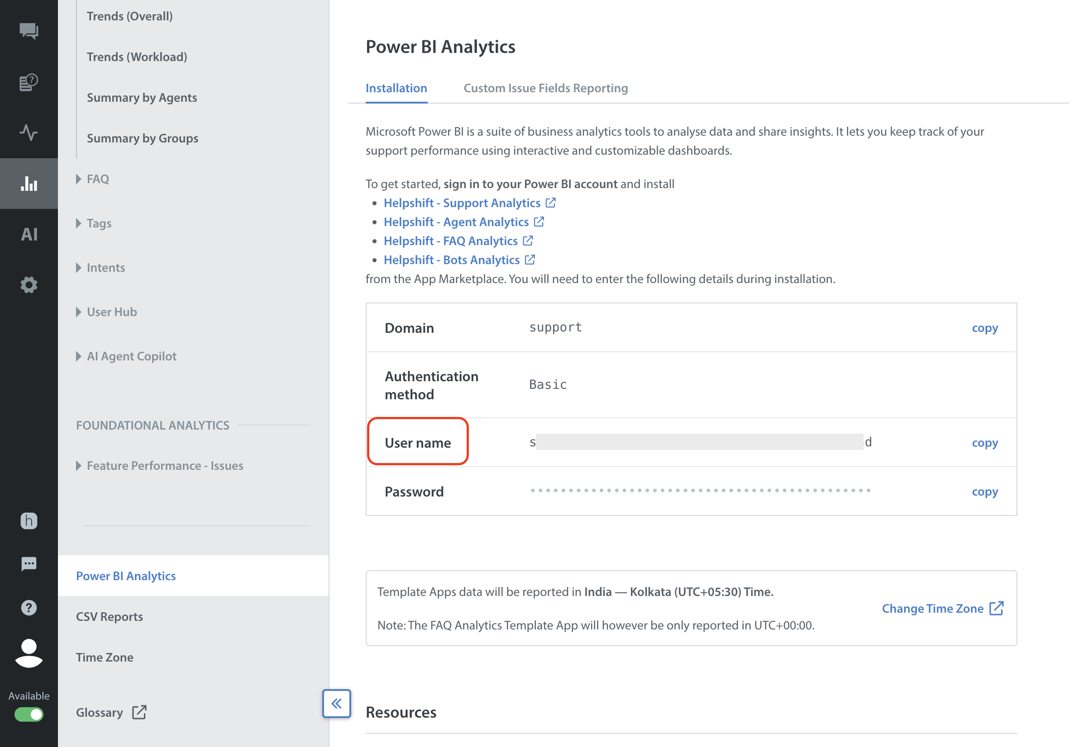Open CSV Reports in the sidebar

point(110,616)
